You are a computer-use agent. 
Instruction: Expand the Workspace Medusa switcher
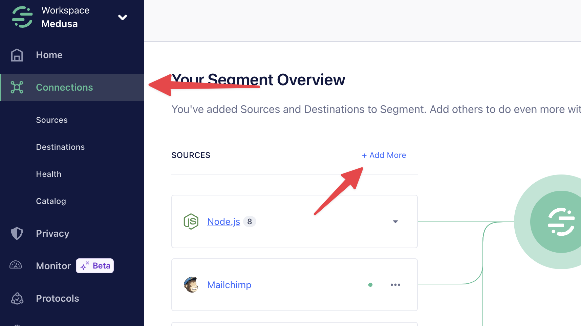click(x=123, y=17)
